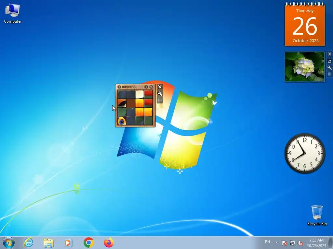Open Picture Puzzle options with the wrench icon
This screenshot has height=249, width=333.
(x=160, y=93)
